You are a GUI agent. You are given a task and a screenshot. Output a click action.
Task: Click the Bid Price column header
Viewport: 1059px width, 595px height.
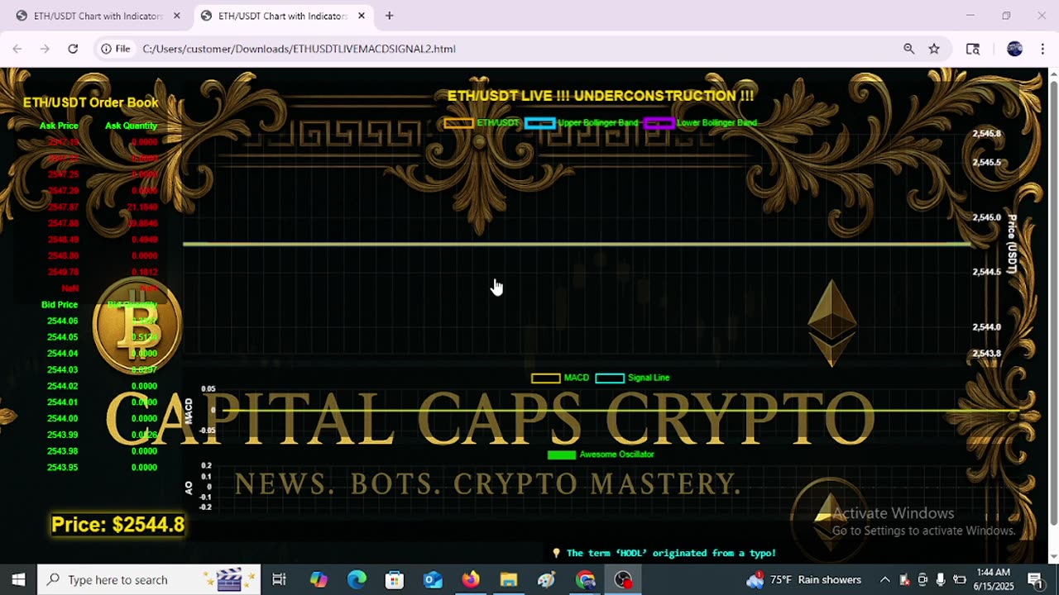click(60, 305)
